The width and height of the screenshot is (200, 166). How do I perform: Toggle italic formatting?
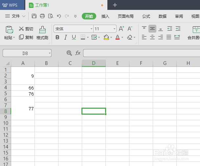(66, 37)
